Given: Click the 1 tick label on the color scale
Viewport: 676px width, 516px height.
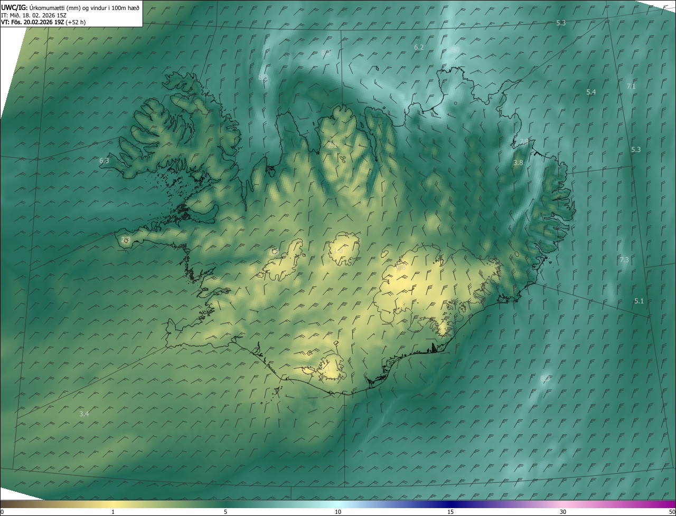Looking at the screenshot, I should [113, 512].
